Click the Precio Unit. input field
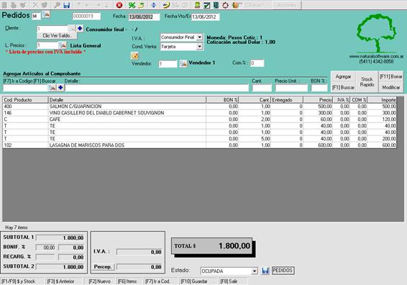 coord(291,88)
